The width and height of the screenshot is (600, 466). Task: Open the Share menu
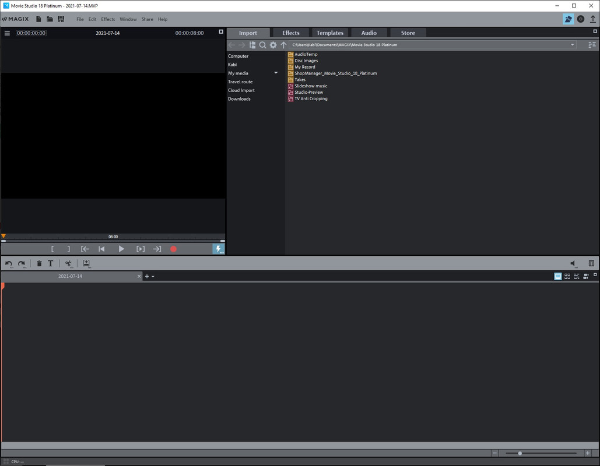[x=148, y=19]
